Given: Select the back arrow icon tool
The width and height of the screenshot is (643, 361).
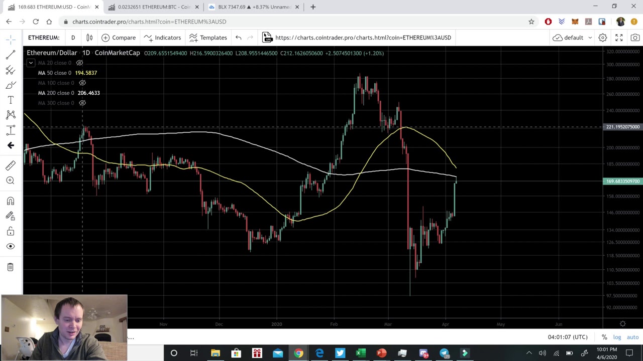Looking at the screenshot, I should point(11,145).
